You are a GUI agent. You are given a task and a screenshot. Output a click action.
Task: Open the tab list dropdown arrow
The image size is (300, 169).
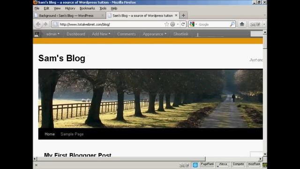(265, 15)
